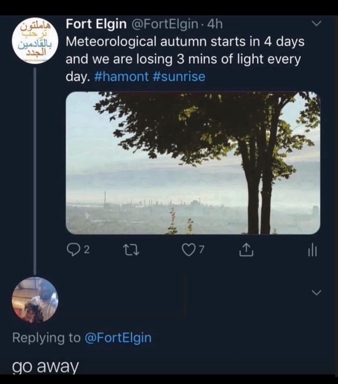Open the #hamont hashtag

coord(121,76)
